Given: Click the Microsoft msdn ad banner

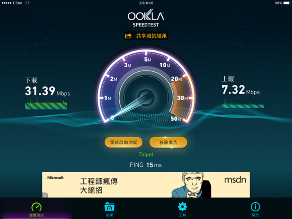Looking at the screenshot, I should [146, 185].
